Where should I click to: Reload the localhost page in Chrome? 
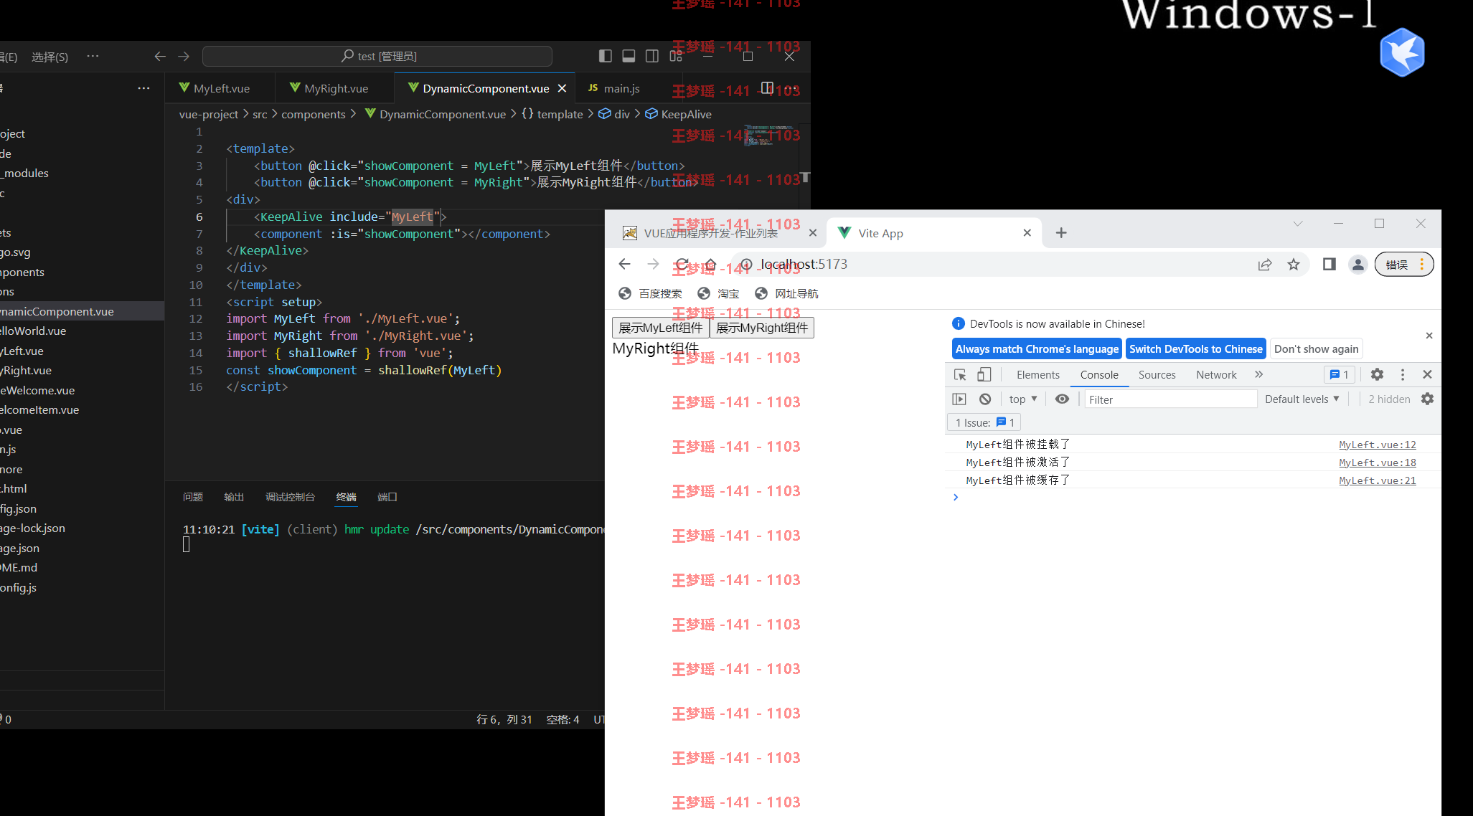point(682,265)
